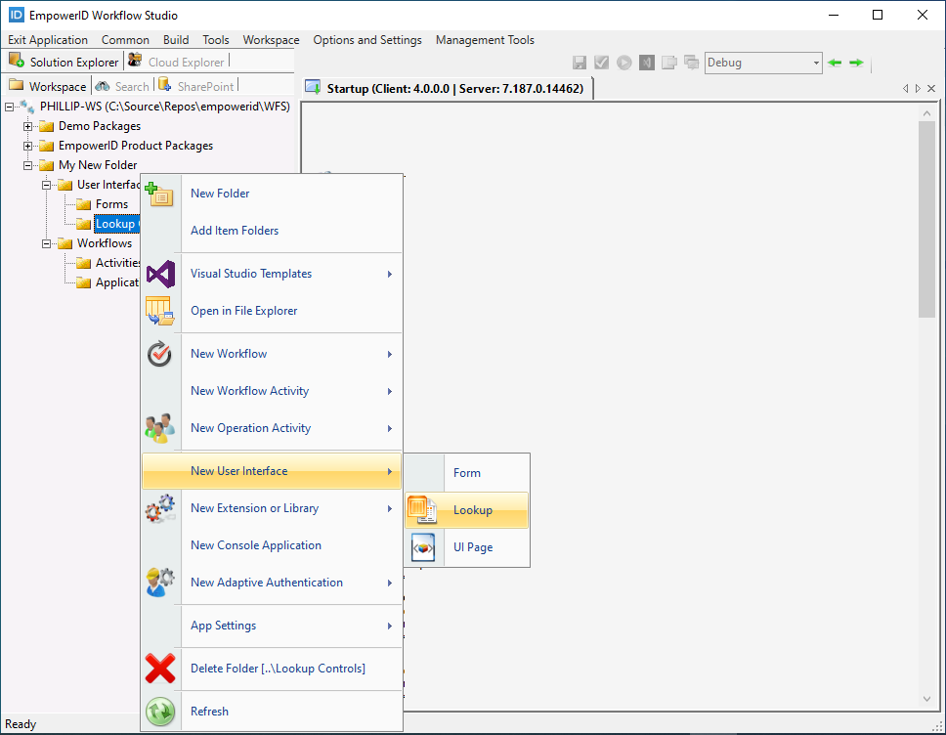The width and height of the screenshot is (946, 735).
Task: Select Management Tools in the menu bar
Action: [x=485, y=40]
